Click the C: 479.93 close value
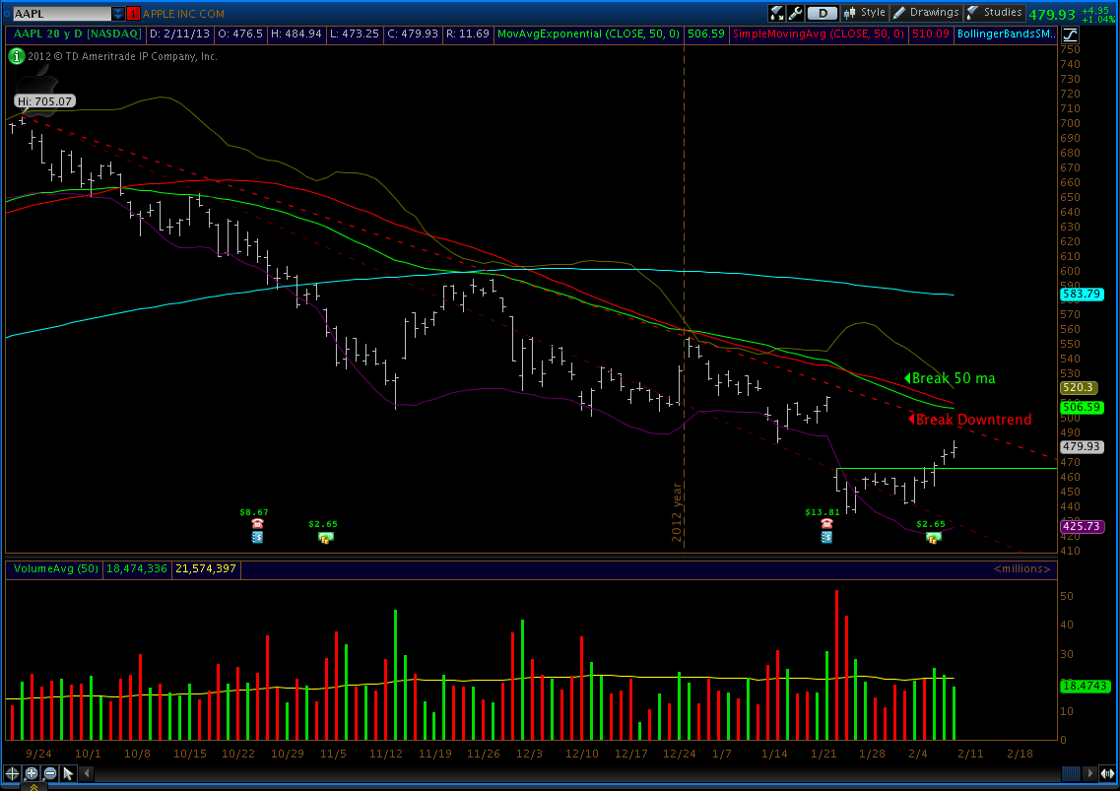Screen dimensions: 1120x791 [x=412, y=33]
